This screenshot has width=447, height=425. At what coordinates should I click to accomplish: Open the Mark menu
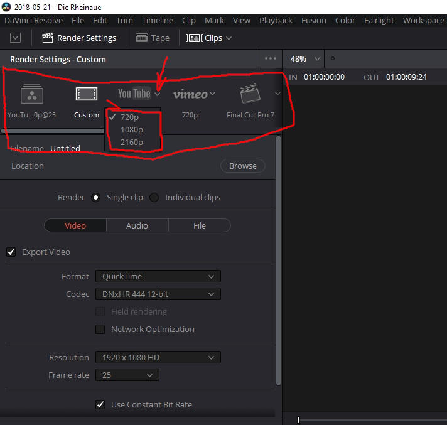(214, 21)
